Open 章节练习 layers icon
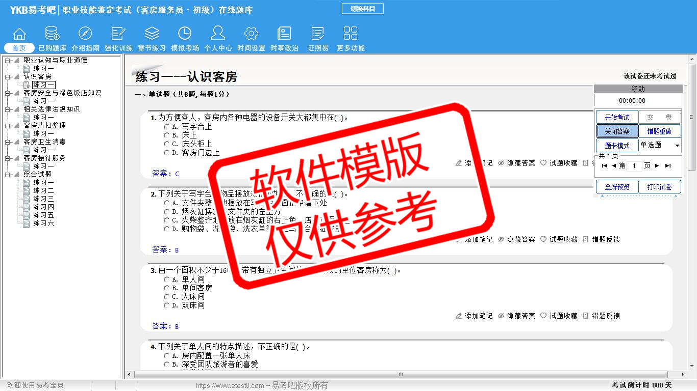Viewport: 697px width, 391px height. click(x=152, y=34)
